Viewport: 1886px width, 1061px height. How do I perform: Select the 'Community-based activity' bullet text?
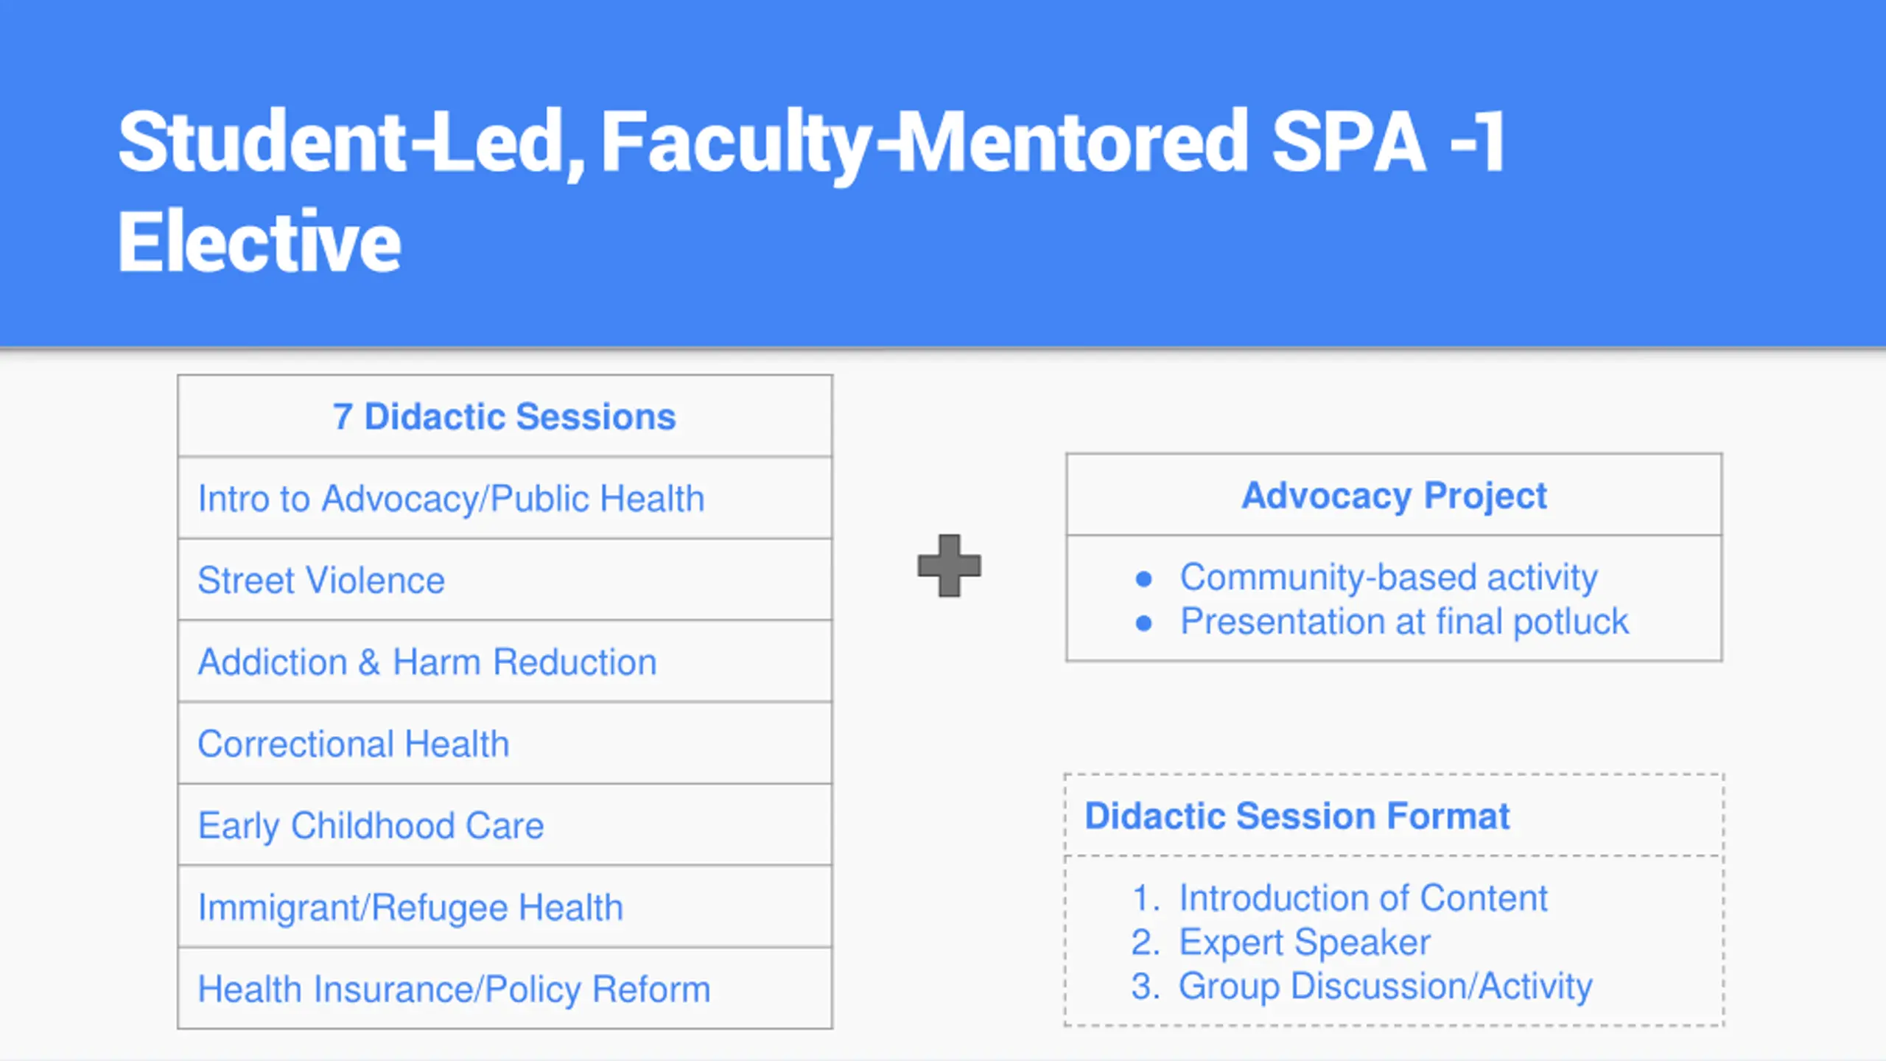[1389, 577]
